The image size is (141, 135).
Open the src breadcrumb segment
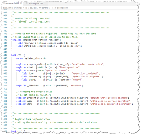[26, 8]
